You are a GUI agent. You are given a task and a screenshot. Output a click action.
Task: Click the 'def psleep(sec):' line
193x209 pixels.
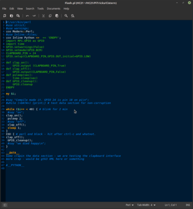[x=19, y=75]
